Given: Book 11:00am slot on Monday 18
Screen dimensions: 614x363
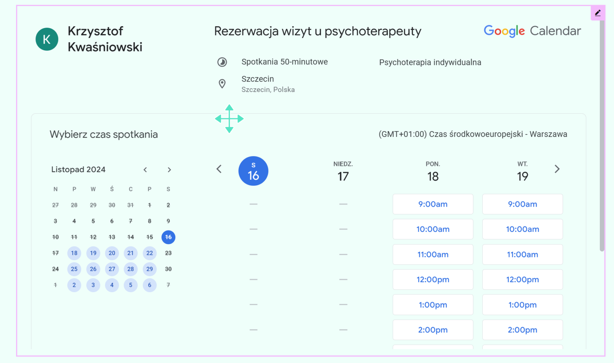Looking at the screenshot, I should coord(433,255).
